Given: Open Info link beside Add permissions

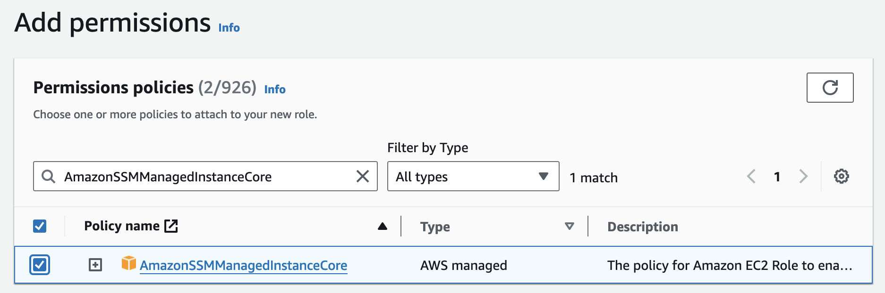Looking at the screenshot, I should [x=229, y=28].
